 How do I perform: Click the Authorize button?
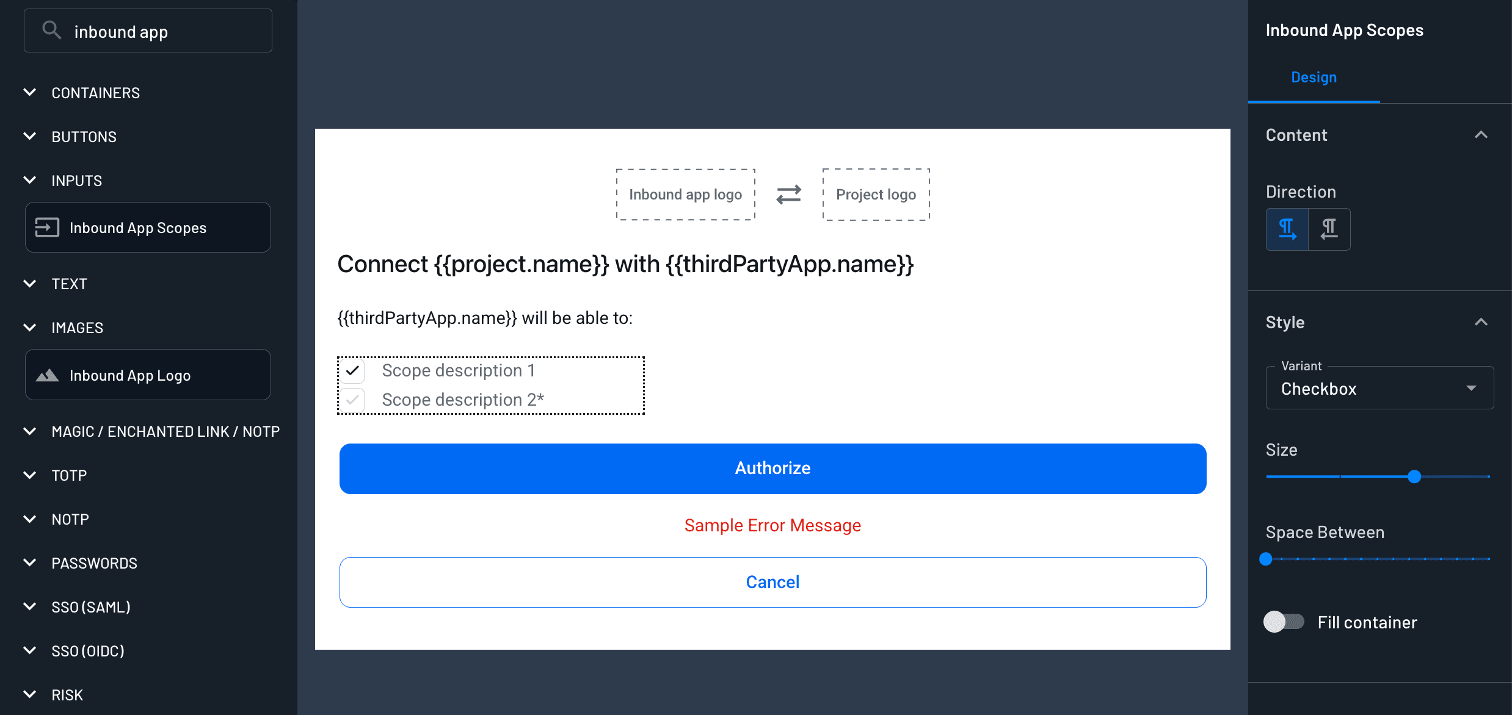pyautogui.click(x=772, y=468)
